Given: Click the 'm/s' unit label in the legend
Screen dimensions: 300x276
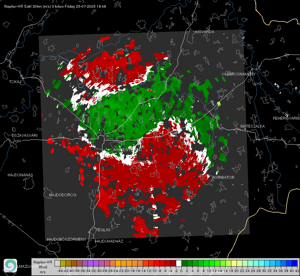Looking at the screenshot, I should (43, 272).
